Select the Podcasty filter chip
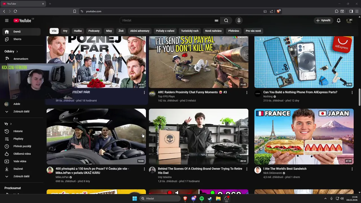The height and width of the screenshot is (203, 361). click(94, 31)
